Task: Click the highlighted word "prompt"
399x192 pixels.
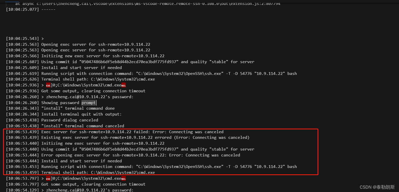Action: pos(89,103)
